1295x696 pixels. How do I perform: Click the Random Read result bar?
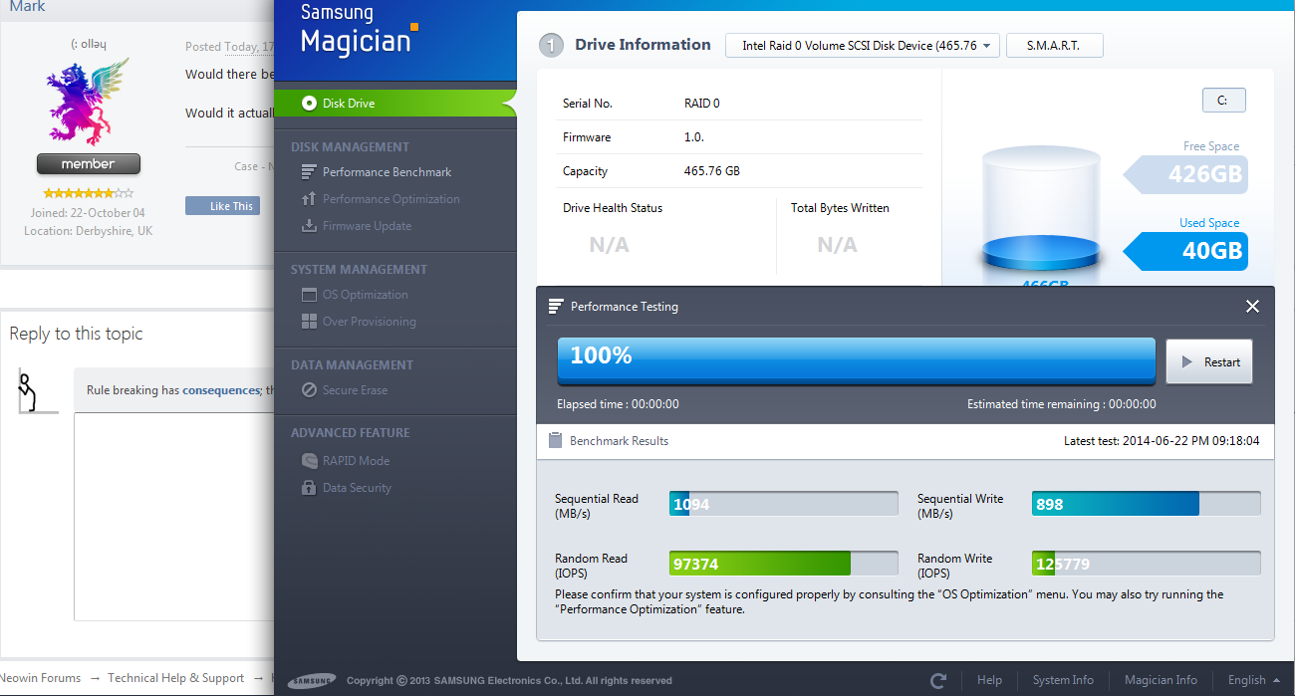(x=784, y=564)
